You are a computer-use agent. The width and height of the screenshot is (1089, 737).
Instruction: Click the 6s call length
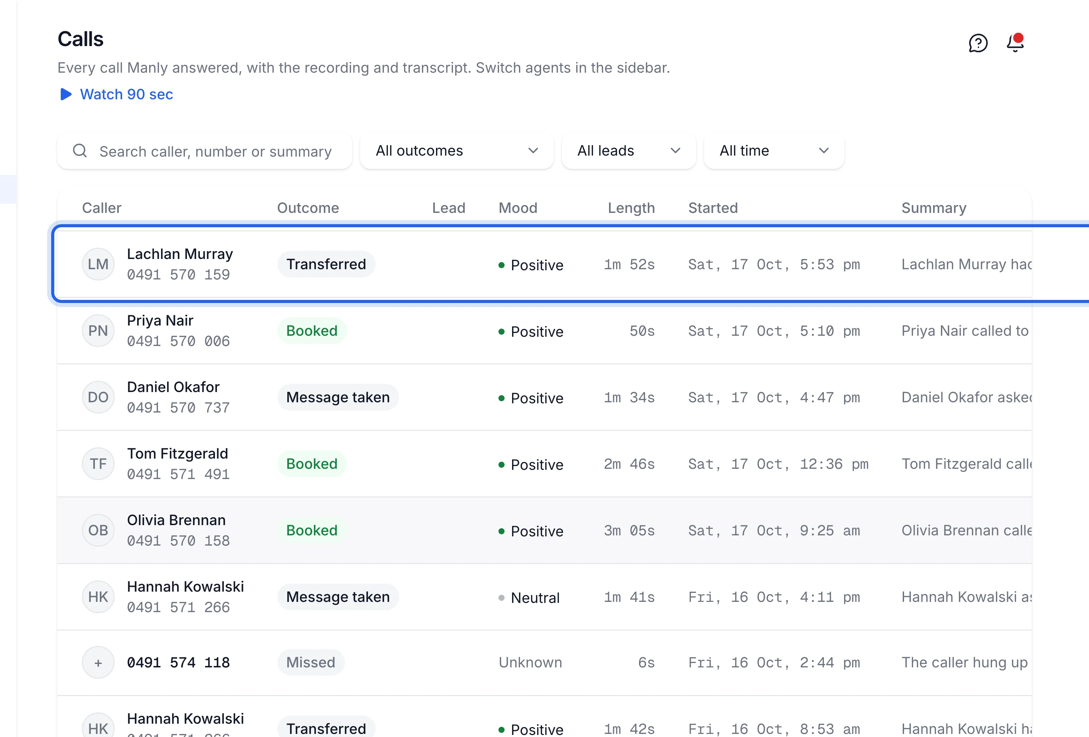coord(646,663)
